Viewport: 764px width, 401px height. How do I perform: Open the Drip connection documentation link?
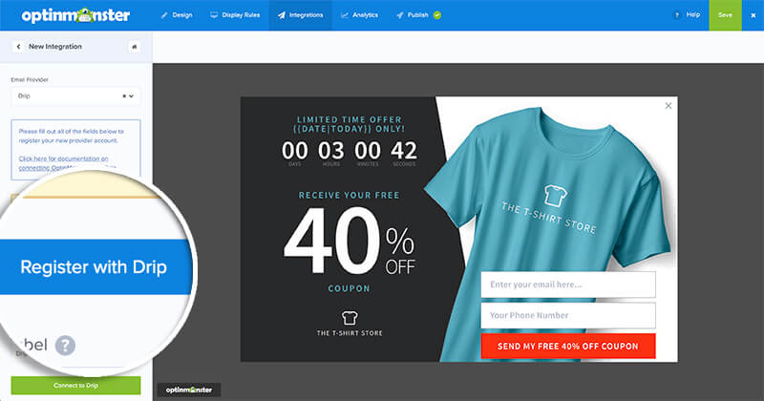tap(63, 162)
